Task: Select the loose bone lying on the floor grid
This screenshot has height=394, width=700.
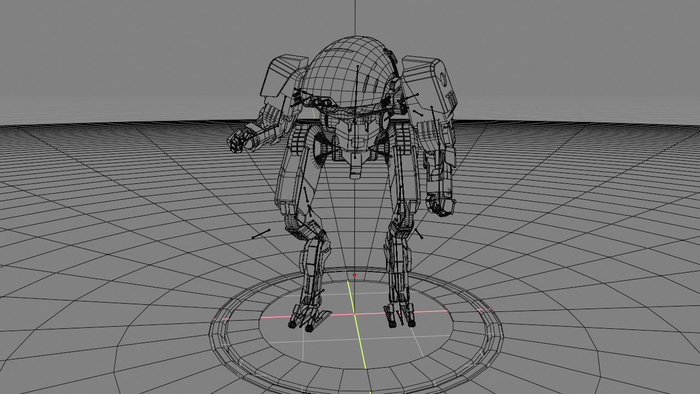Action: click(x=261, y=234)
